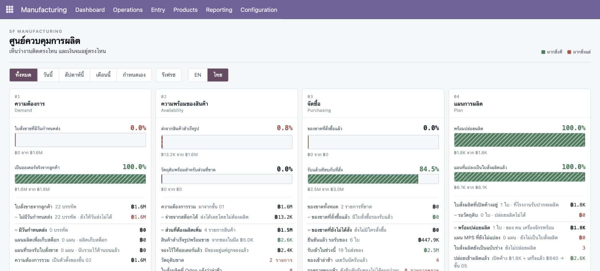The image size is (600, 271).
Task: Click the ยืนยันแล้ว รอรับของ 6 ใบ row
Action: click(373, 240)
